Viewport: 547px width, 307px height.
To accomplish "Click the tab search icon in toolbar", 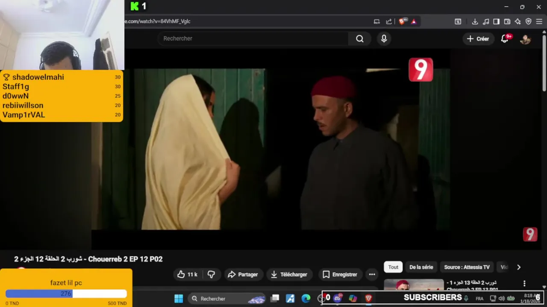I will pyautogui.click(x=458, y=21).
